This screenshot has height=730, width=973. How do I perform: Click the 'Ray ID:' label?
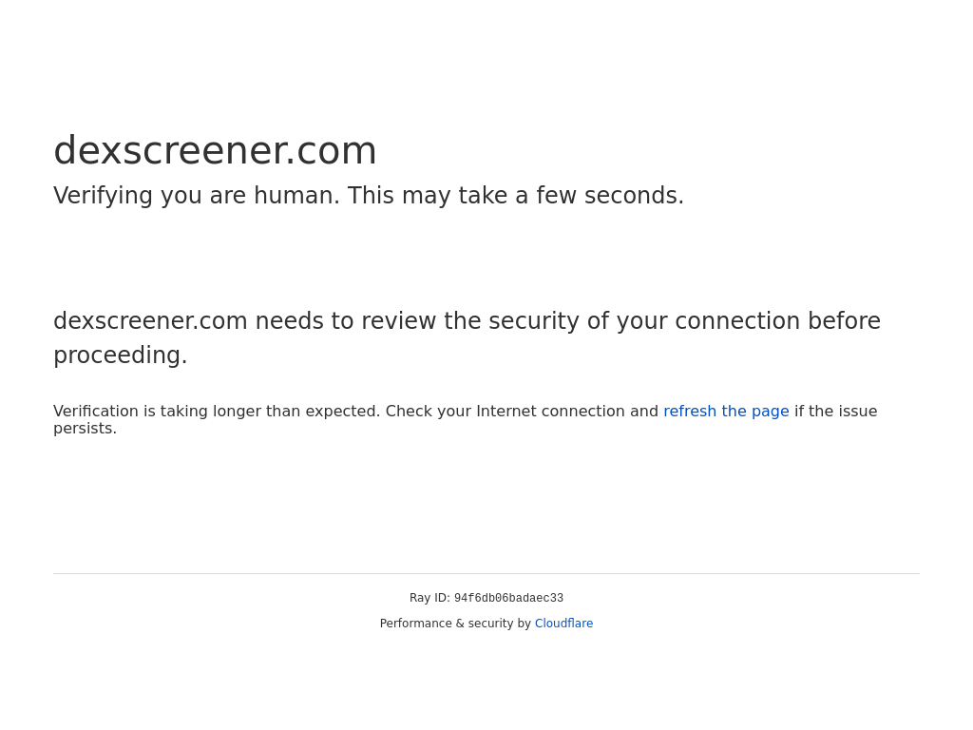429,598
